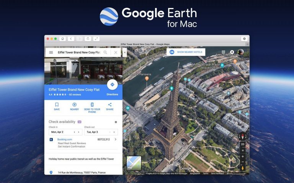The height and width of the screenshot is (183, 294).
Task: Click the Ad badge beside Check availability
Action: coord(79,122)
